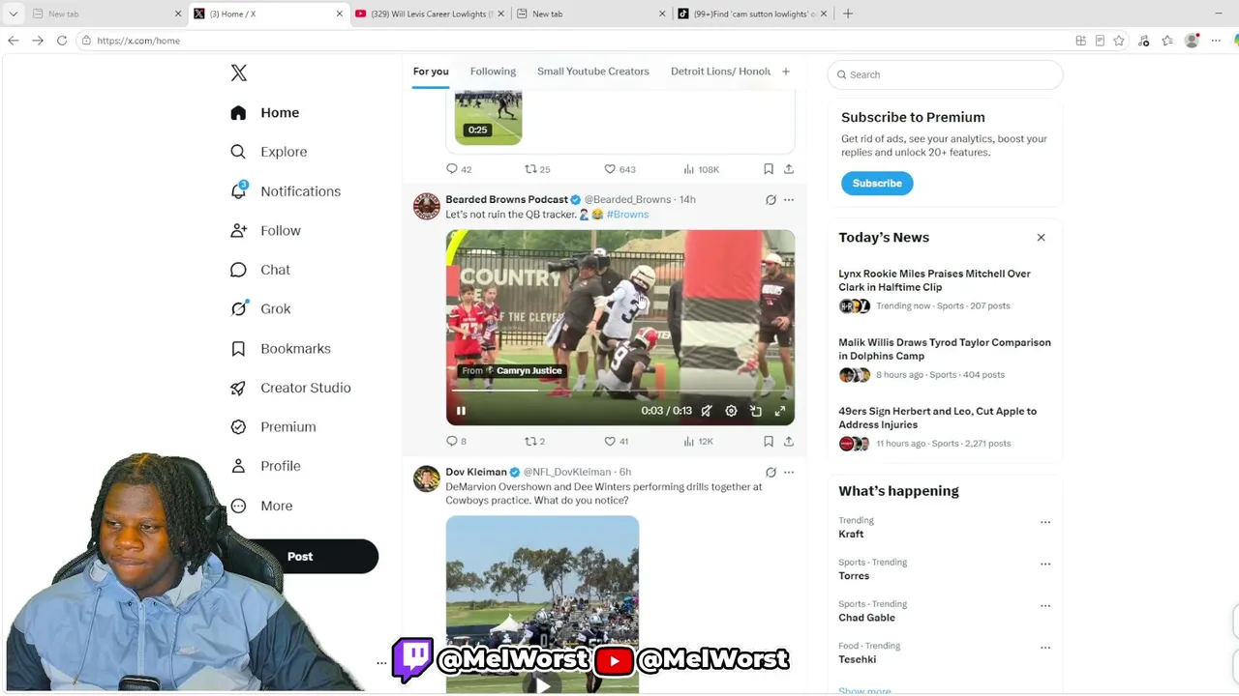
Task: Share the post with 108K views
Action: tap(789, 169)
